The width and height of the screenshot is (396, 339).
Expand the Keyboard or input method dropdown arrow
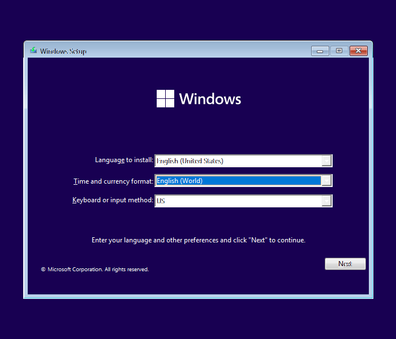coord(326,201)
